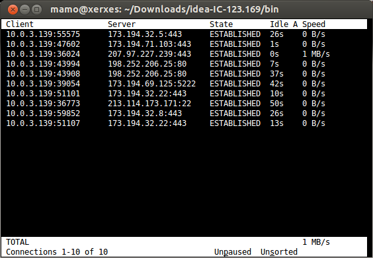
Task: Click client 10.0.3.139:36773
Action: pyautogui.click(x=43, y=104)
